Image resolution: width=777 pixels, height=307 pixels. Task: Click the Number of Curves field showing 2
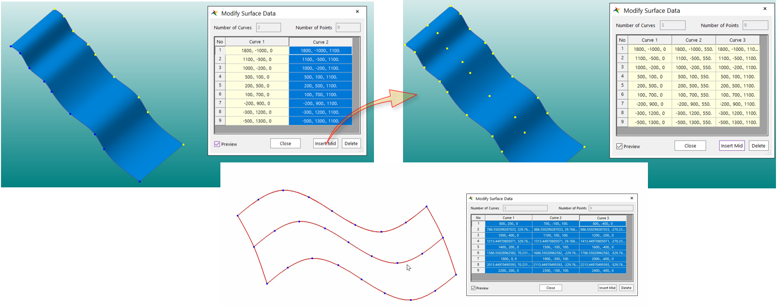point(269,27)
